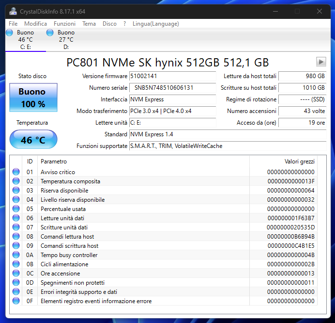Click the Acceso da (ore) value
The height and width of the screenshot is (323, 335).
point(302,123)
